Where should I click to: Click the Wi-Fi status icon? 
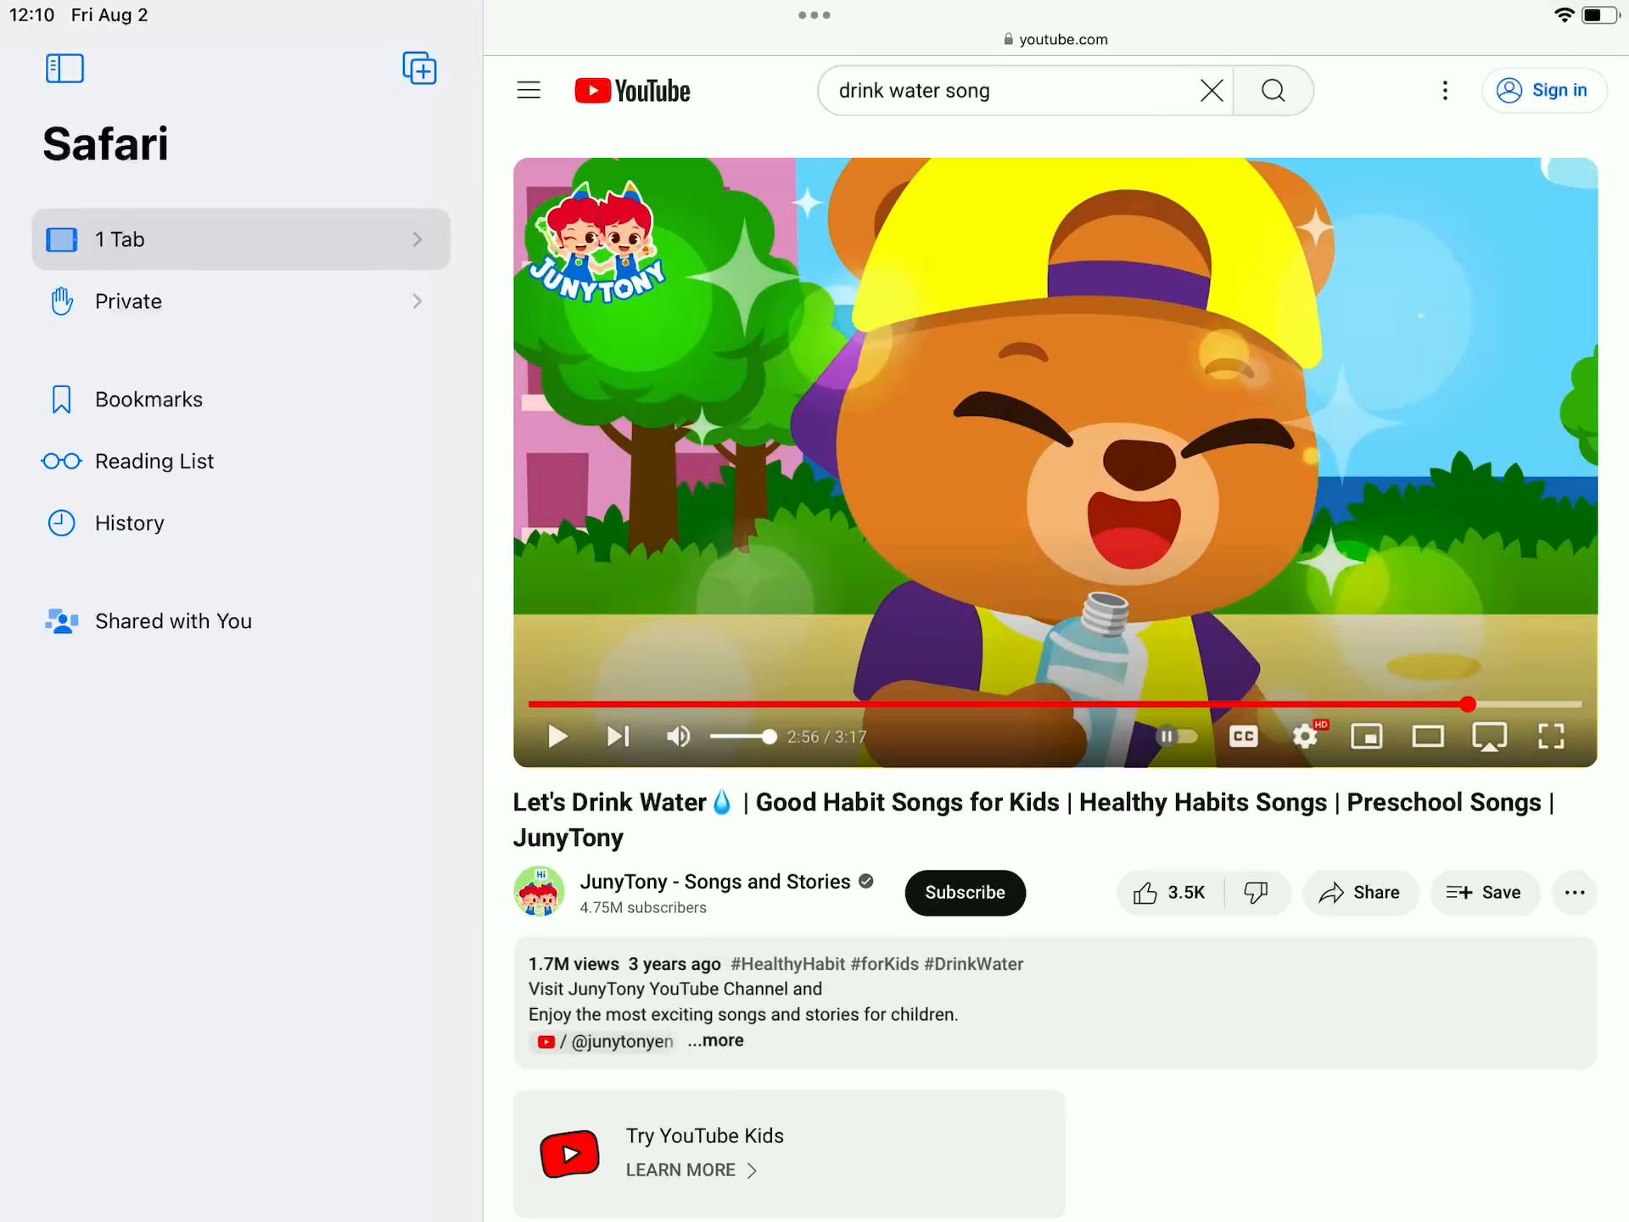(1563, 14)
